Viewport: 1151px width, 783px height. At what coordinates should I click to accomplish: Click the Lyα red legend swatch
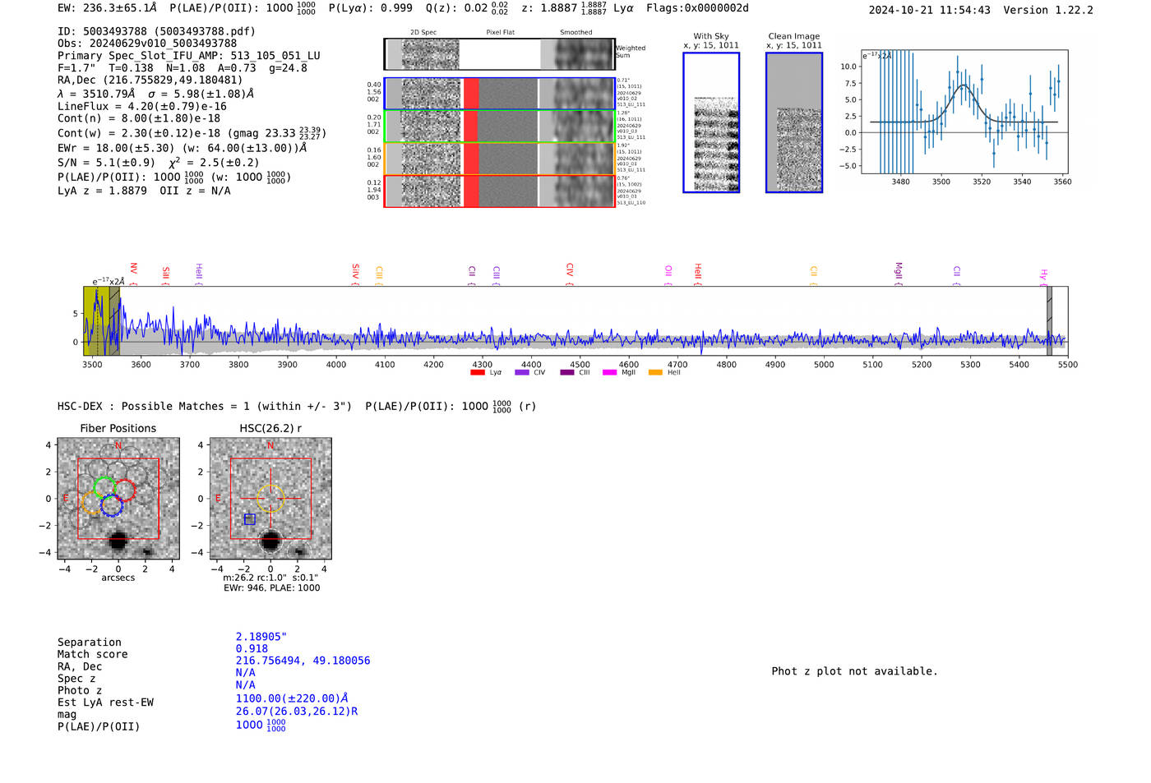(477, 372)
